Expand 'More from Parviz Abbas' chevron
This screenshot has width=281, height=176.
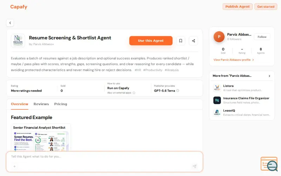269,76
